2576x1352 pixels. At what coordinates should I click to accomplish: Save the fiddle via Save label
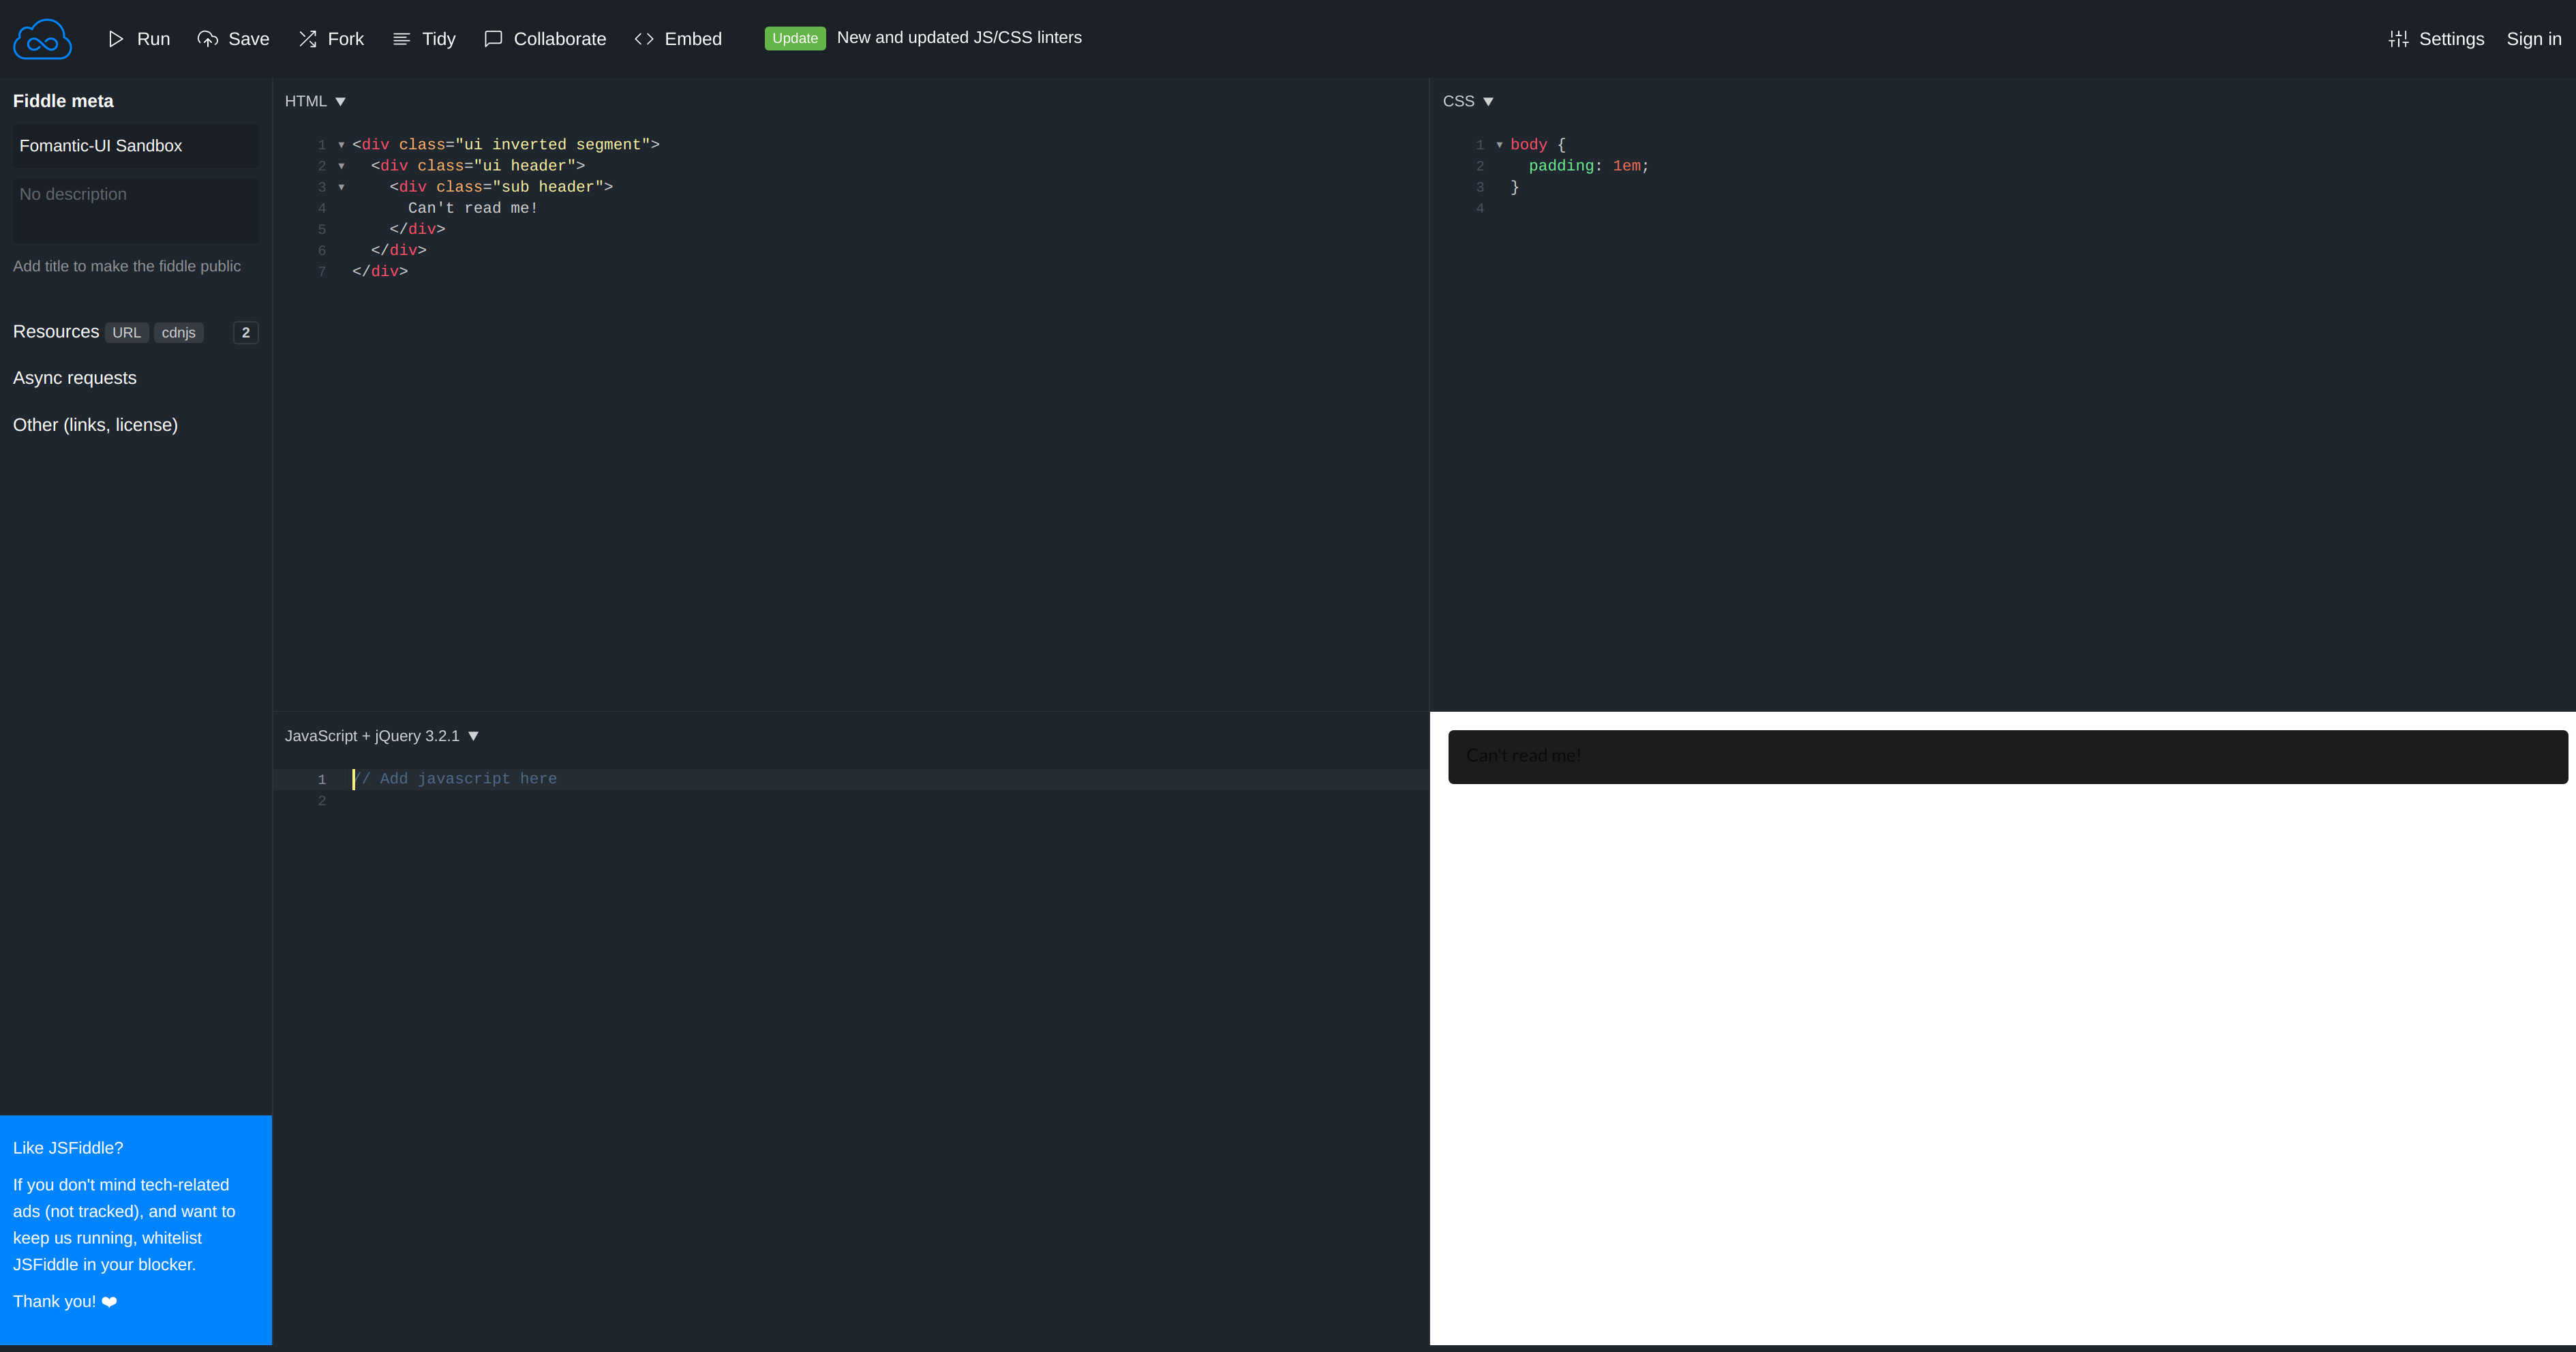[249, 39]
